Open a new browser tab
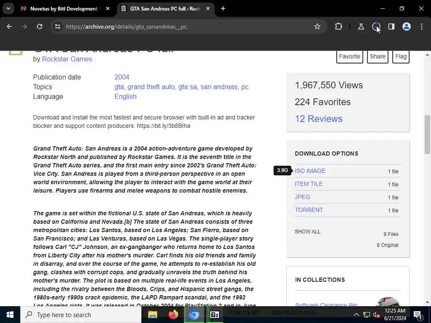 (x=223, y=9)
